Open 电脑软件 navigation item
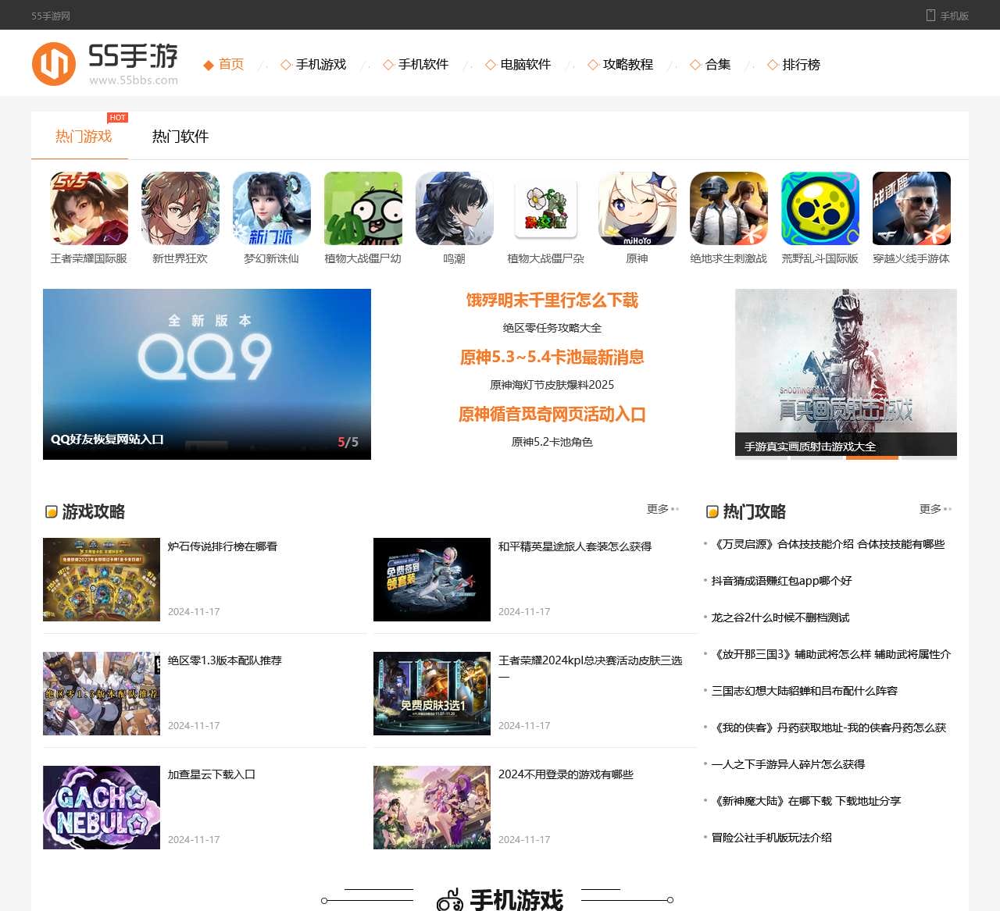1000x911 pixels. click(x=526, y=64)
